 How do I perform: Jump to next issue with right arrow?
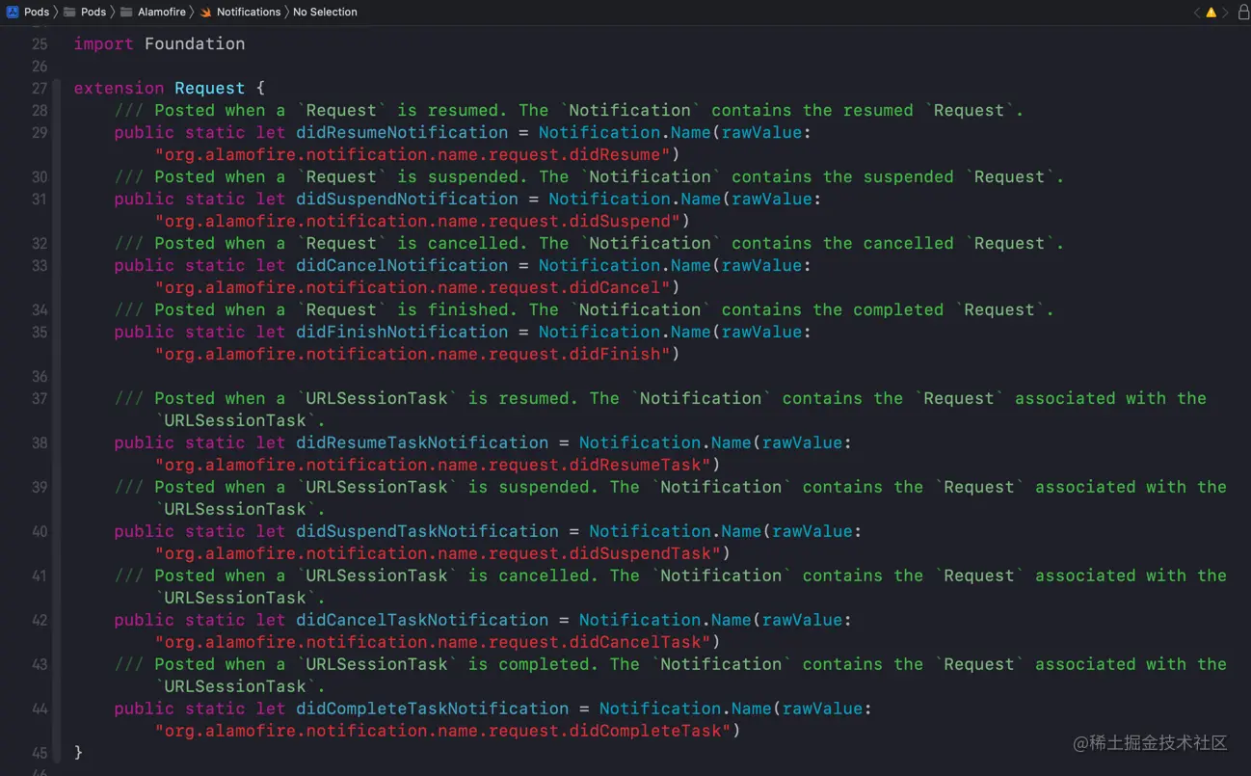(x=1226, y=13)
